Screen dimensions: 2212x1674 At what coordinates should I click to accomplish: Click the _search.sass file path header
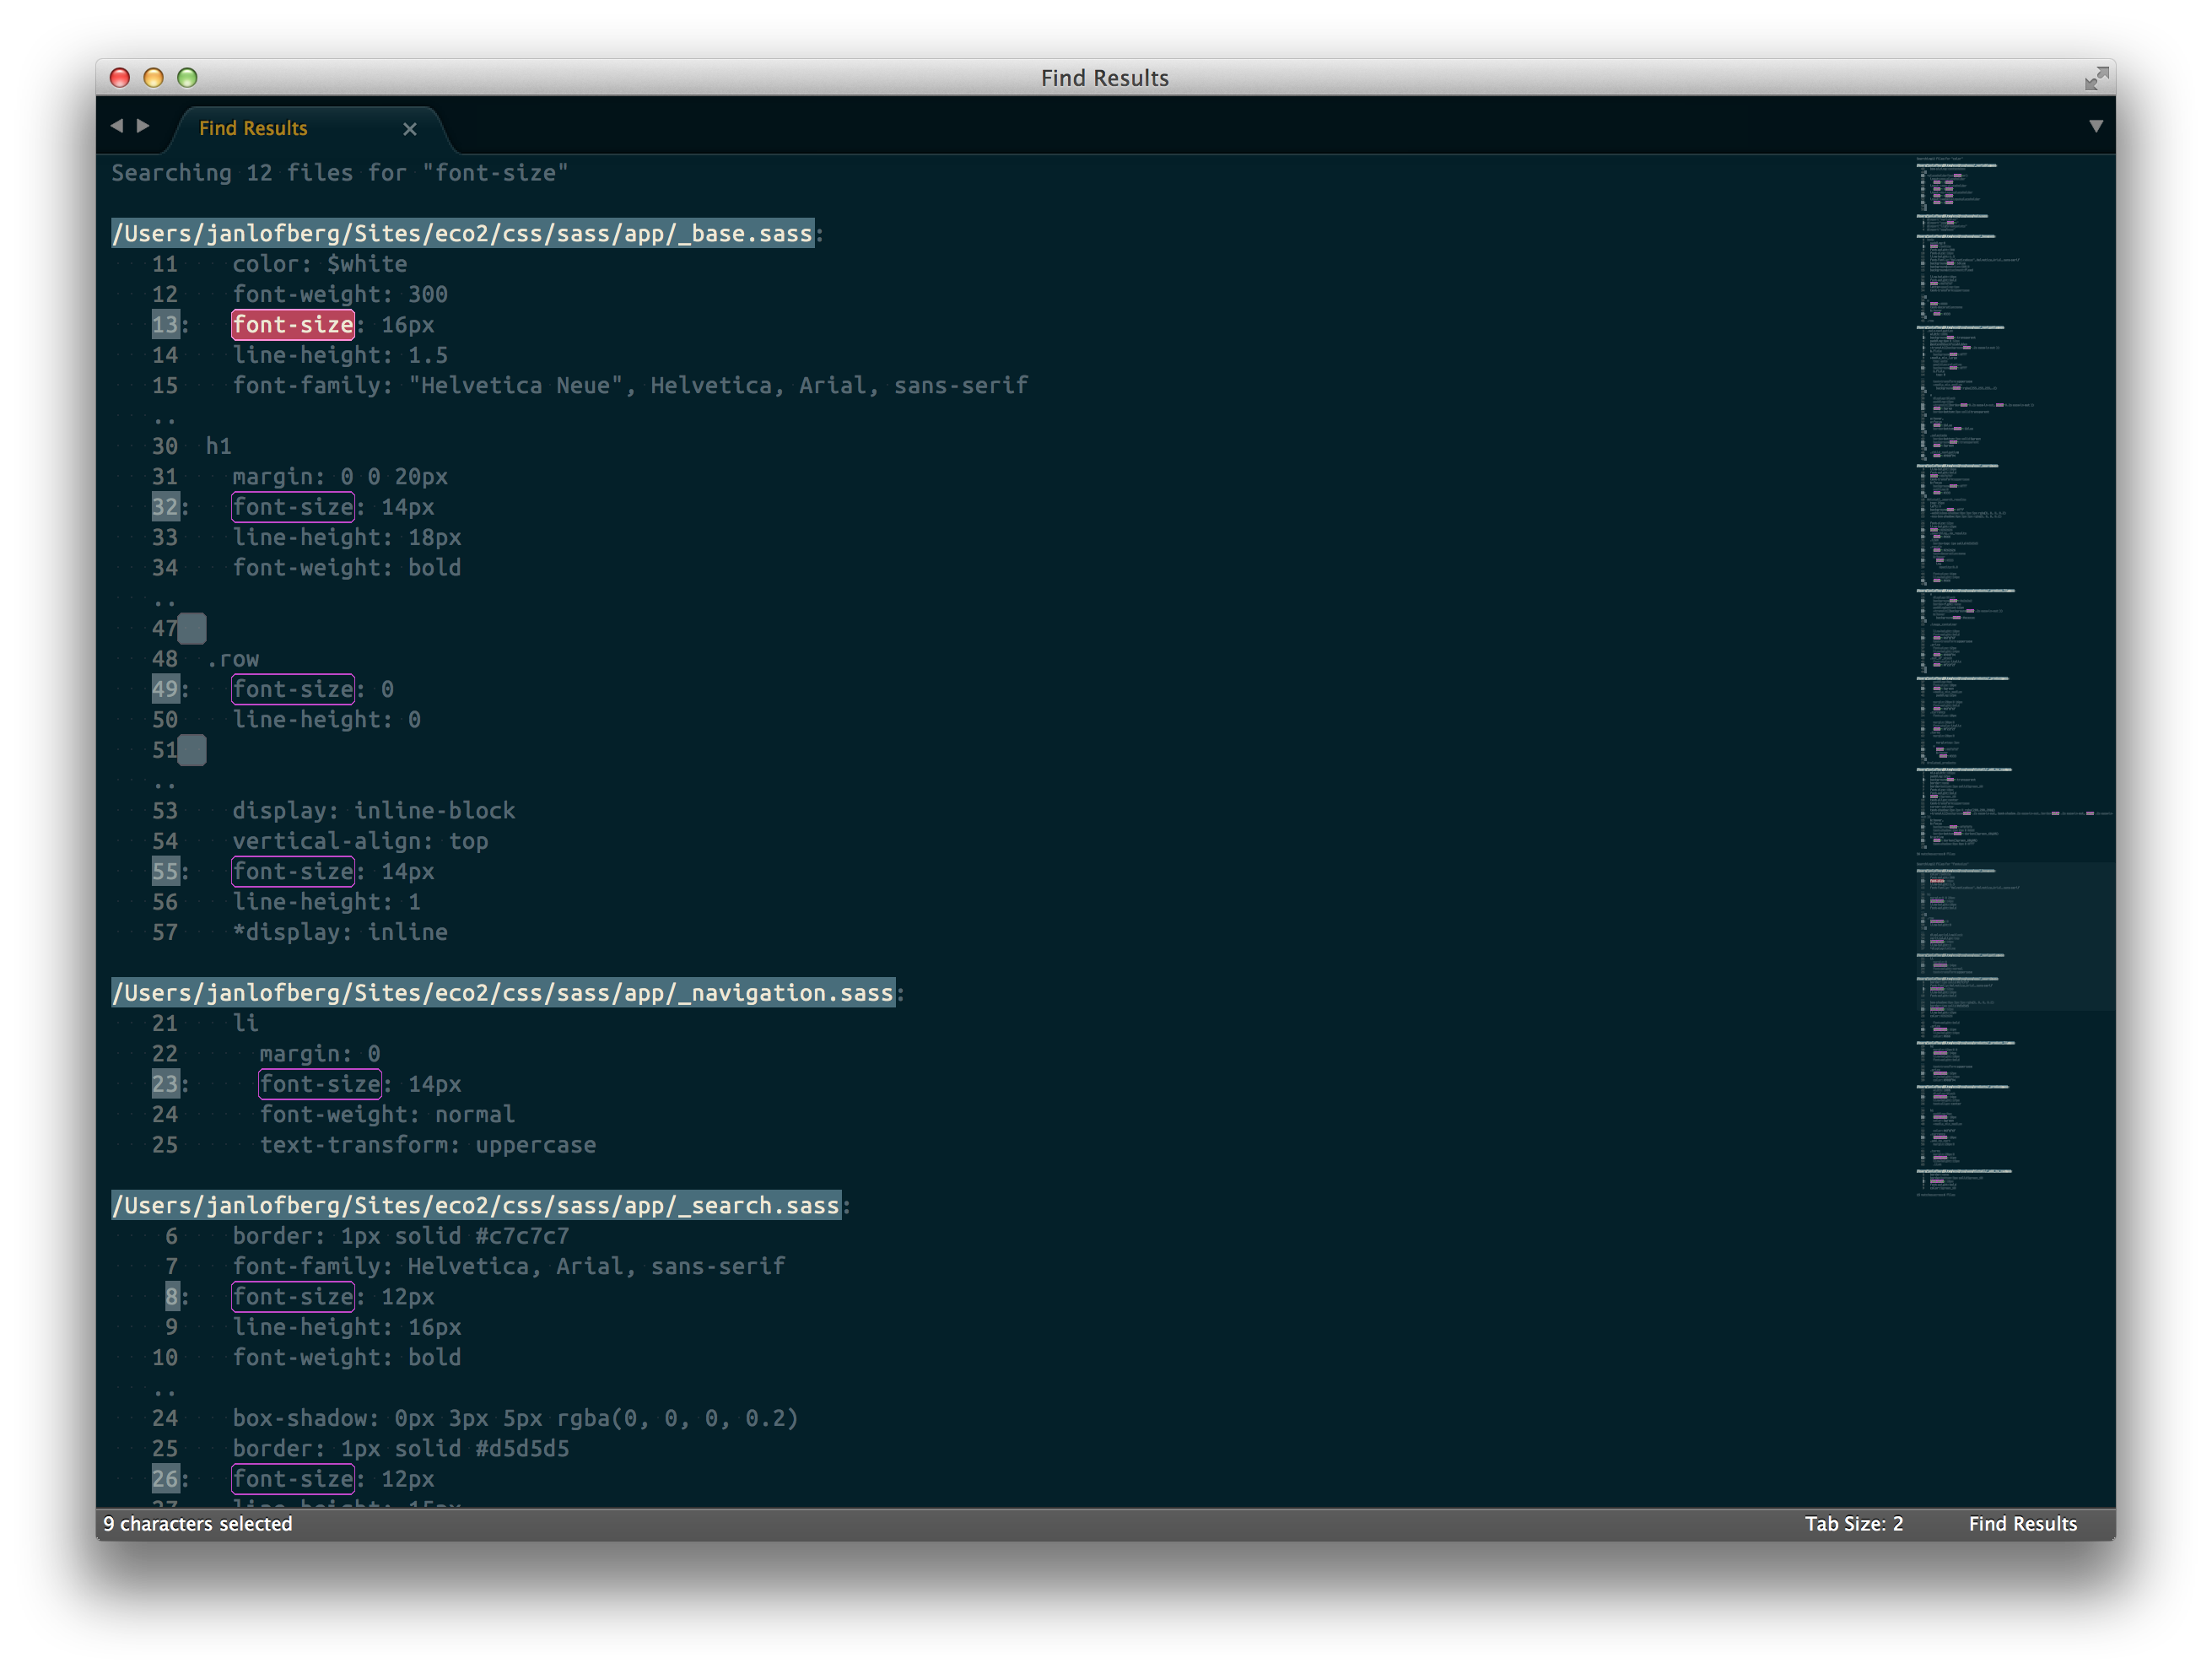(475, 1206)
